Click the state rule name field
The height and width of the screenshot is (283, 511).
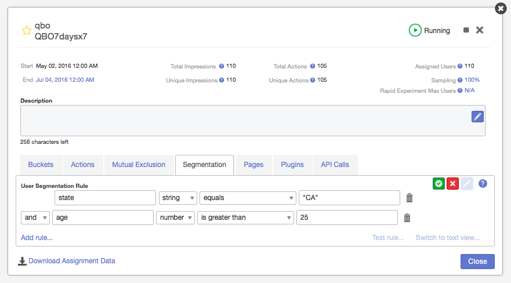105,198
